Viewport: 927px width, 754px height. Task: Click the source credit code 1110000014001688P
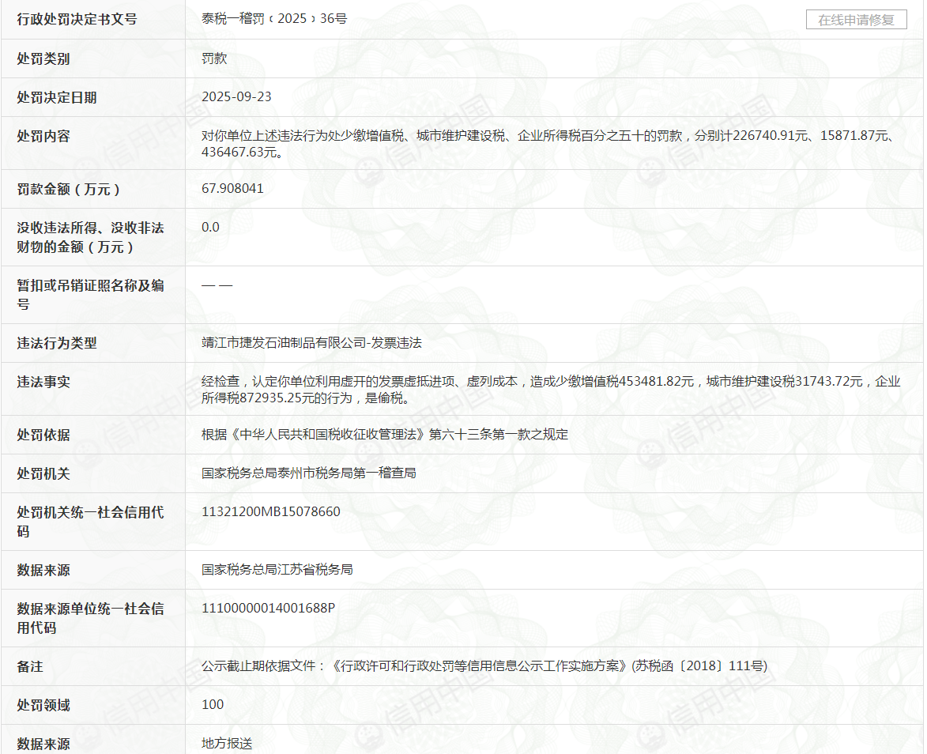click(x=269, y=608)
